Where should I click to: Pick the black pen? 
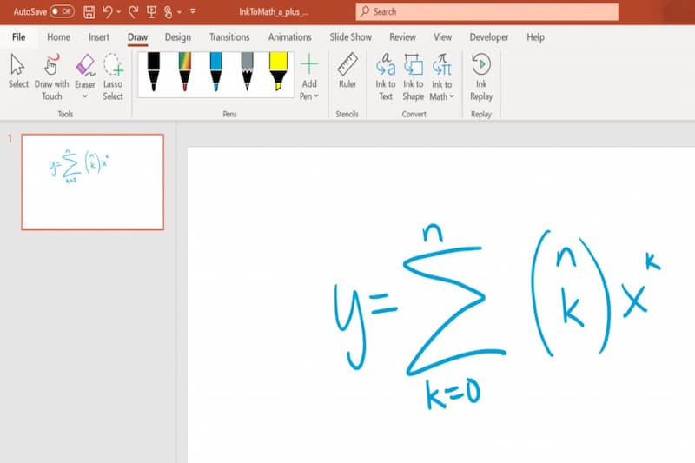[154, 72]
